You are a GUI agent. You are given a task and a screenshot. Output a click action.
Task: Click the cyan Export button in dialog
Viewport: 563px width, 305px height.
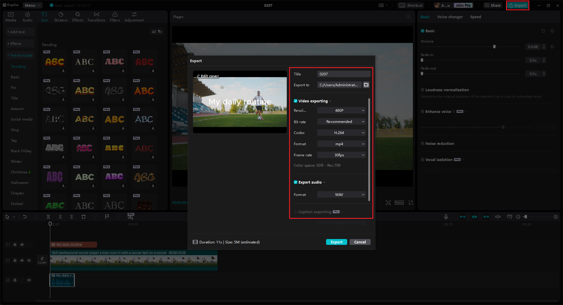click(x=337, y=242)
